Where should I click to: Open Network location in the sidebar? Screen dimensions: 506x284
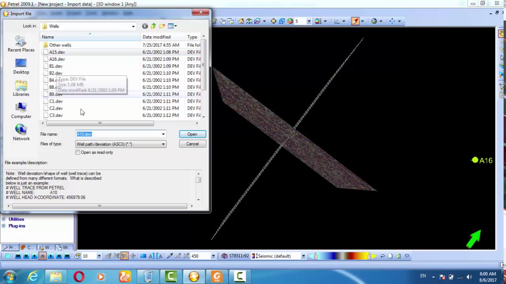21,133
